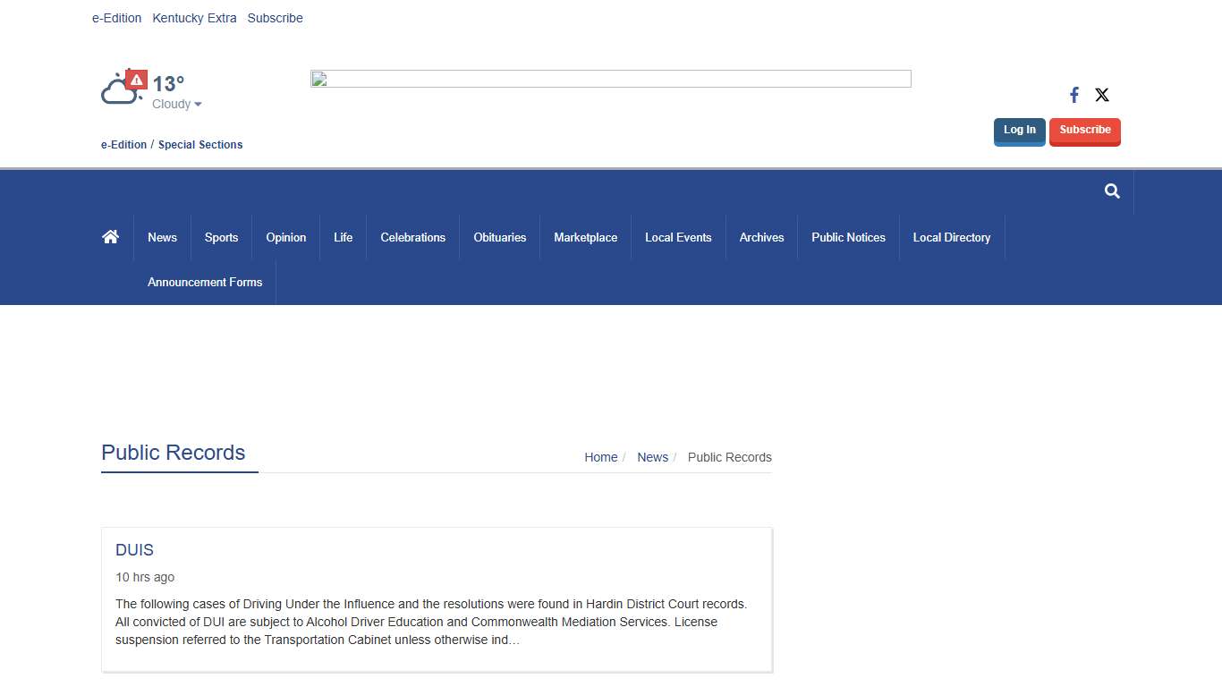Open Public Notices menu item

click(x=848, y=238)
